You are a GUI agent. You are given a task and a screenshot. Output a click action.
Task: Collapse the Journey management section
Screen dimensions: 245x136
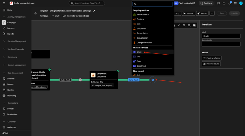(4, 17)
